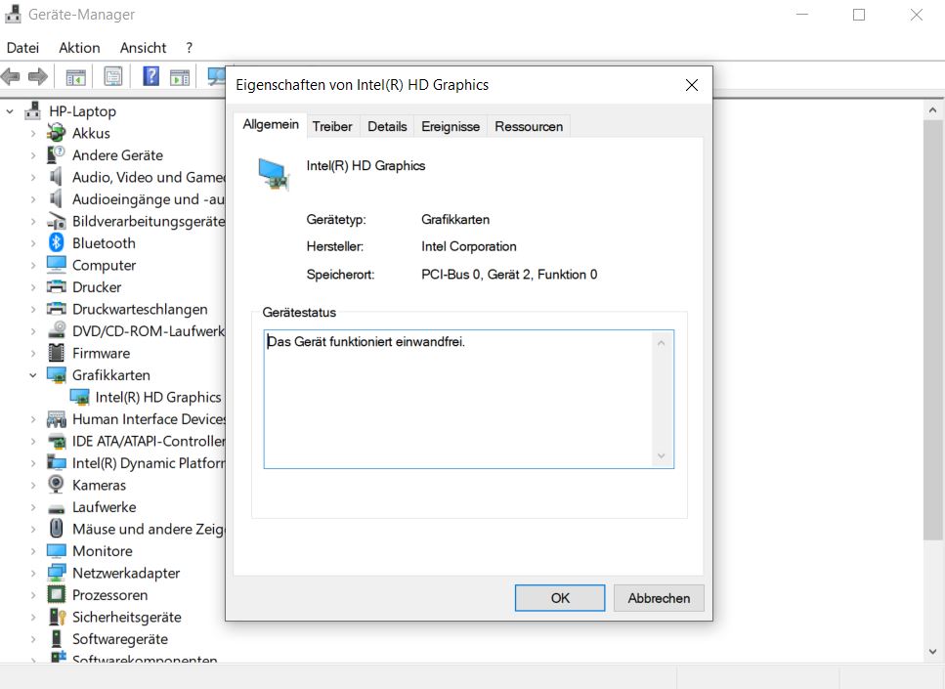Viewport: 945px width, 689px height.
Task: Select the Prozessoren processor icon
Action: point(56,595)
